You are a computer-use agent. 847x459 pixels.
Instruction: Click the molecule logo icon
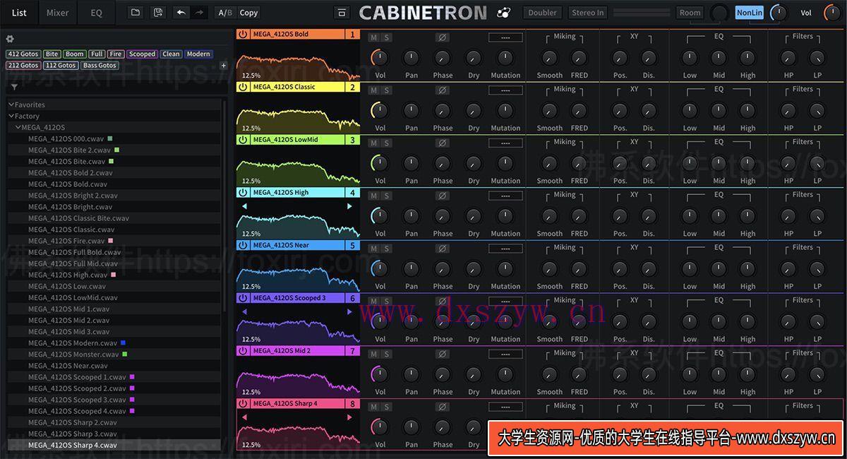[504, 13]
